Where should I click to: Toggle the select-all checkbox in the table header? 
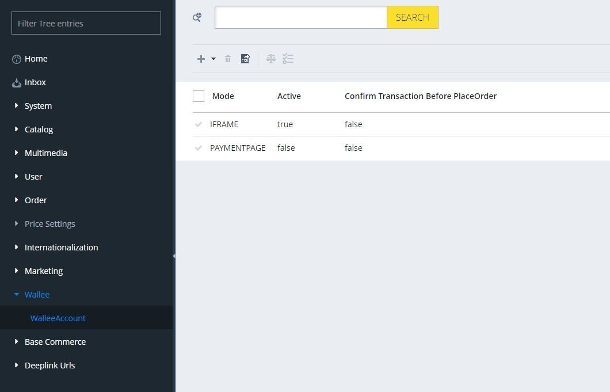(x=199, y=96)
